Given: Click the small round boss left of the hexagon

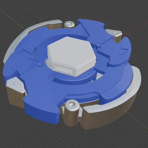Looking at the screenshot, I should (x=40, y=65).
